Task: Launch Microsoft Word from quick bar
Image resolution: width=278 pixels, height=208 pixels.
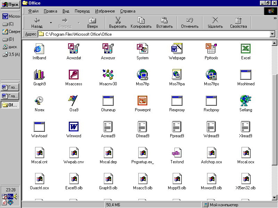Action: click(11, 16)
